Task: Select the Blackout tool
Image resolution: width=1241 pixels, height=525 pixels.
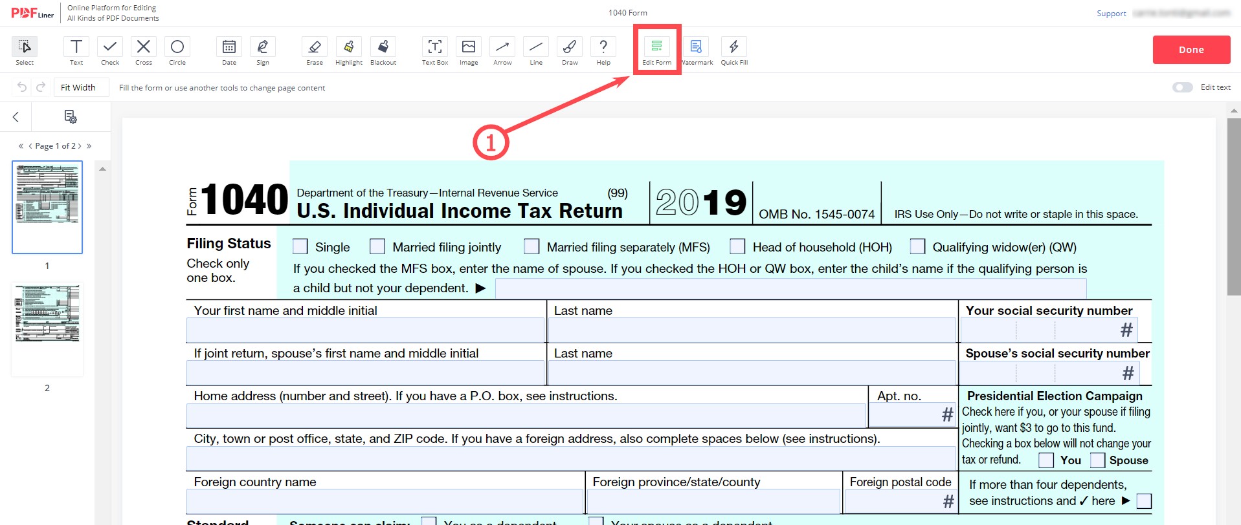Action: (383, 51)
